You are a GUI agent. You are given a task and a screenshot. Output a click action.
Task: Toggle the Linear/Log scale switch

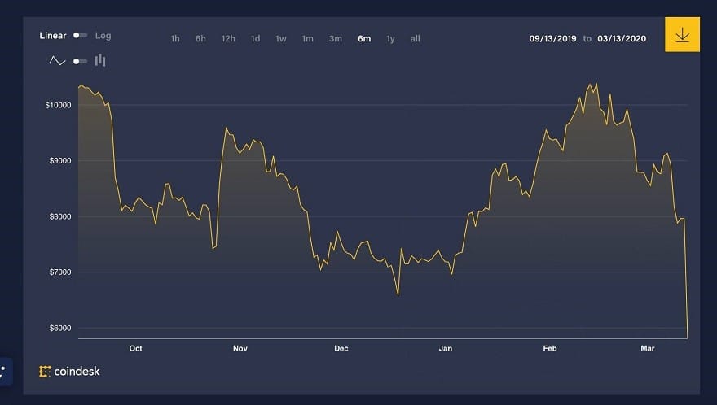coord(80,36)
